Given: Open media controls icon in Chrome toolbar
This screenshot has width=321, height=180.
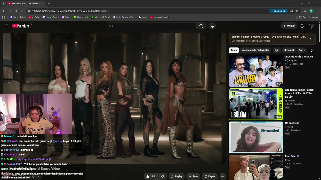Looking at the screenshot, I should click(305, 11).
